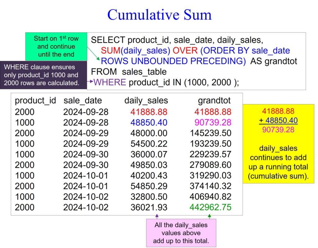The height and width of the screenshot is (248, 318).
Task: Select the "Cumulative Sum" title
Action: [x=159, y=15]
